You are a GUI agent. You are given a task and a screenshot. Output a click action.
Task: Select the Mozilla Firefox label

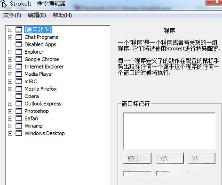pyautogui.click(x=40, y=89)
